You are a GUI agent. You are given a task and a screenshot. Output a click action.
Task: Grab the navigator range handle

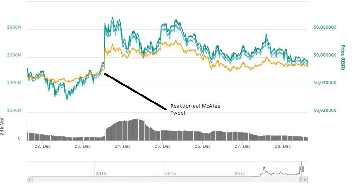pos(301,168)
